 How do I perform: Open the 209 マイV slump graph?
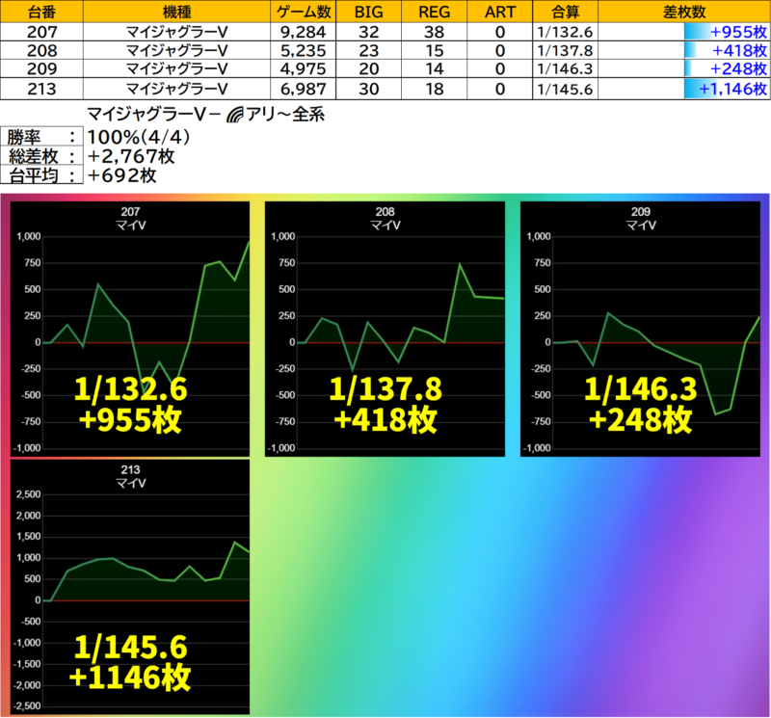click(x=640, y=329)
